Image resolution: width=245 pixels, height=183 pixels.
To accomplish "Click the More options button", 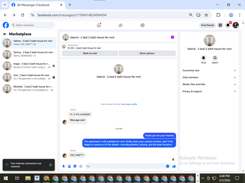I will [x=147, y=53].
